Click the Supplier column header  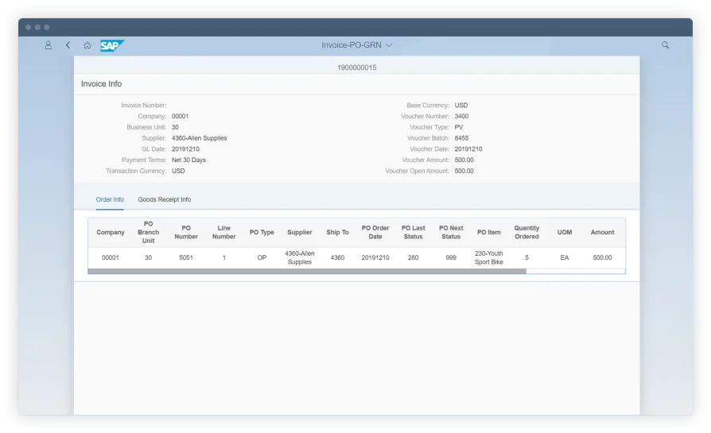300,232
